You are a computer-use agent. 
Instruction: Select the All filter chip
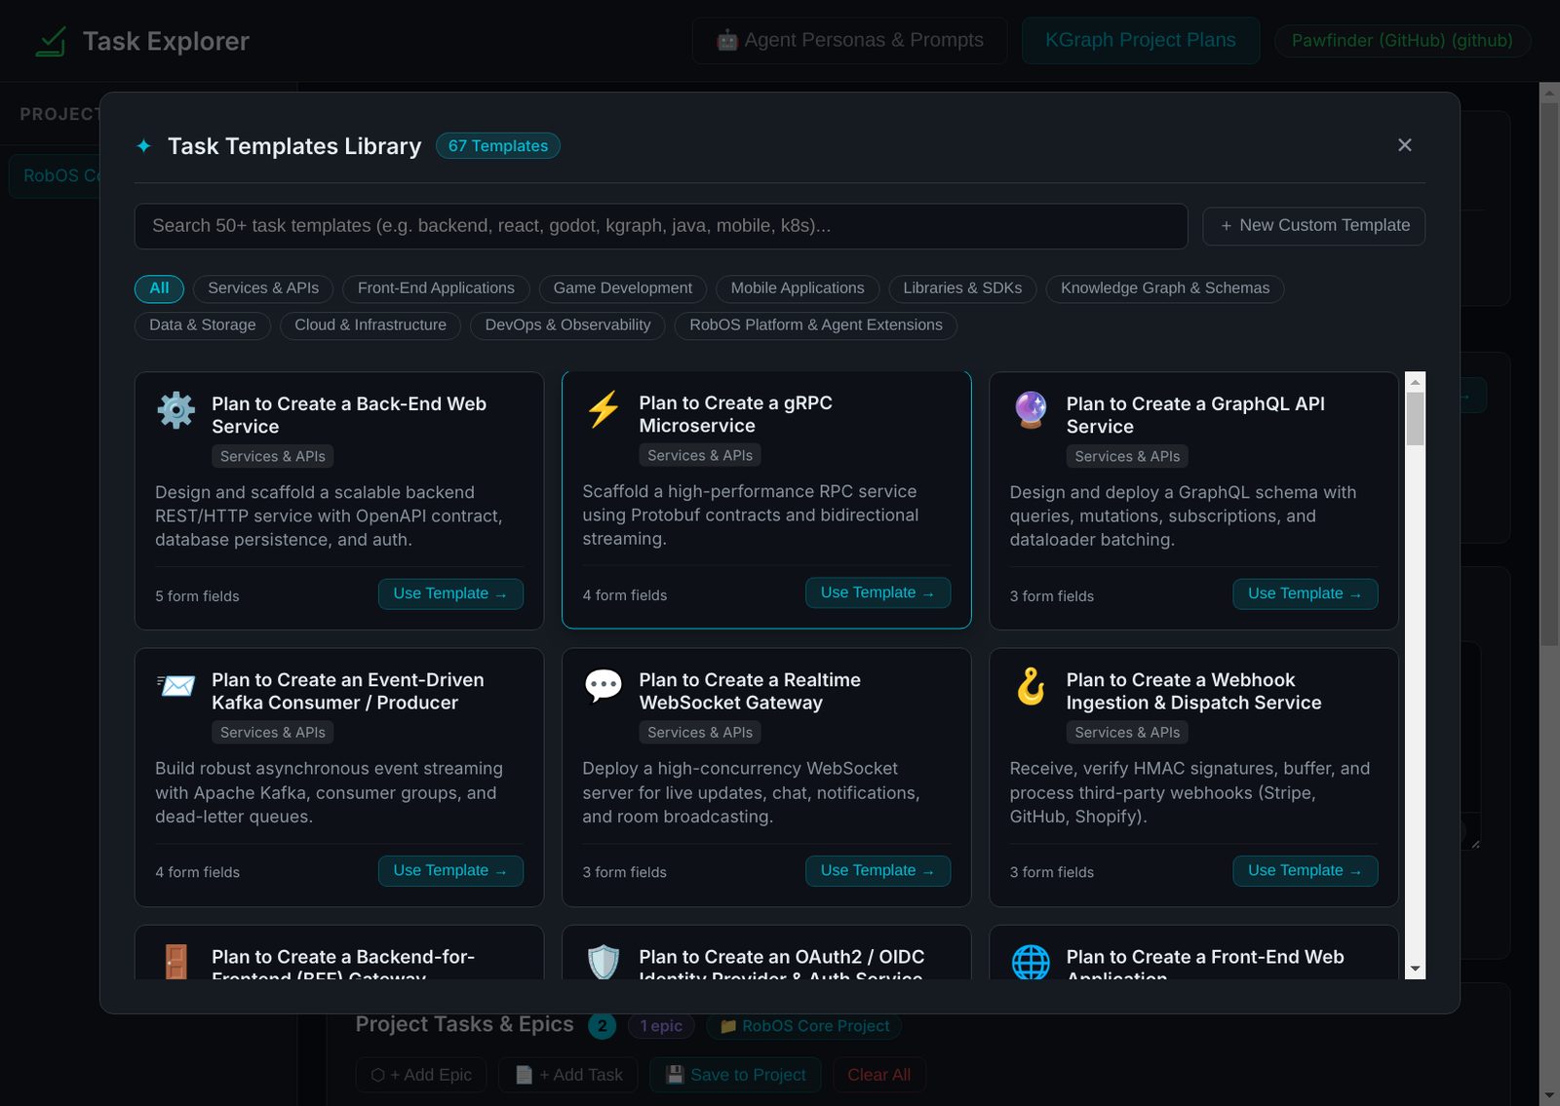(159, 288)
